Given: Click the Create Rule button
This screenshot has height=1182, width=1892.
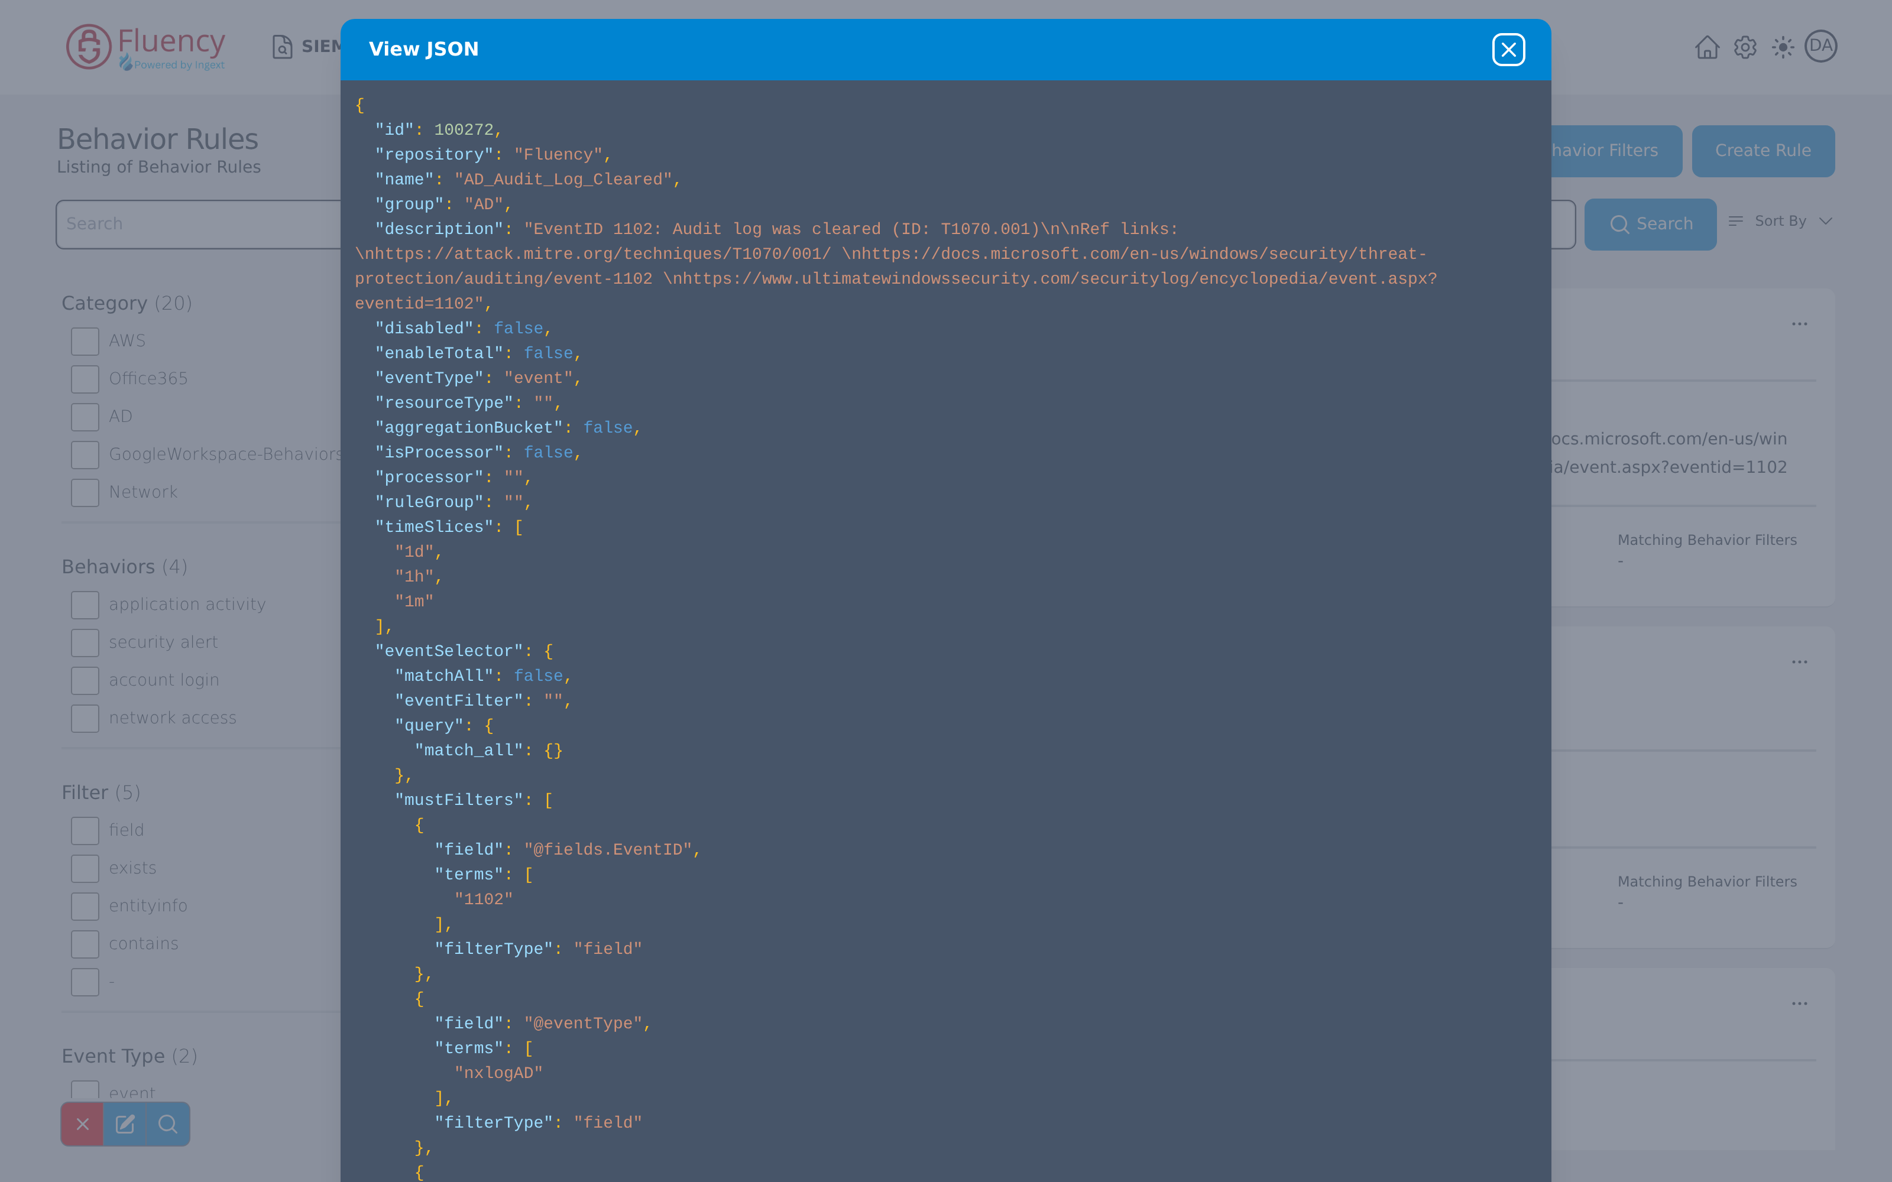Looking at the screenshot, I should pyautogui.click(x=1763, y=151).
